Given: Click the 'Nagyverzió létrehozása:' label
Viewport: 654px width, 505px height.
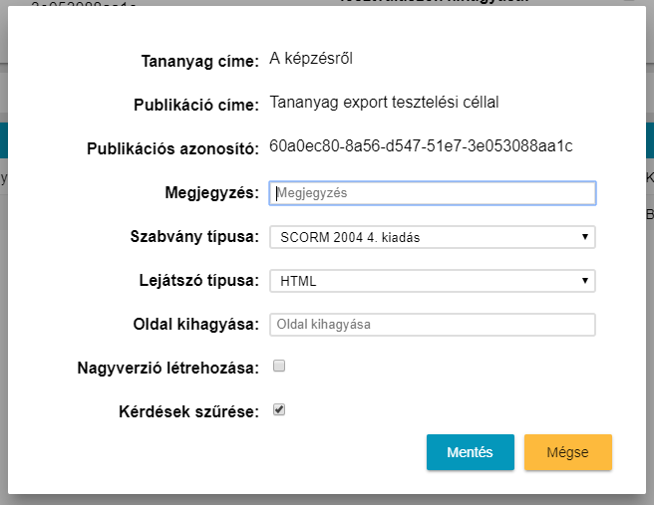Looking at the screenshot, I should click(x=168, y=368).
